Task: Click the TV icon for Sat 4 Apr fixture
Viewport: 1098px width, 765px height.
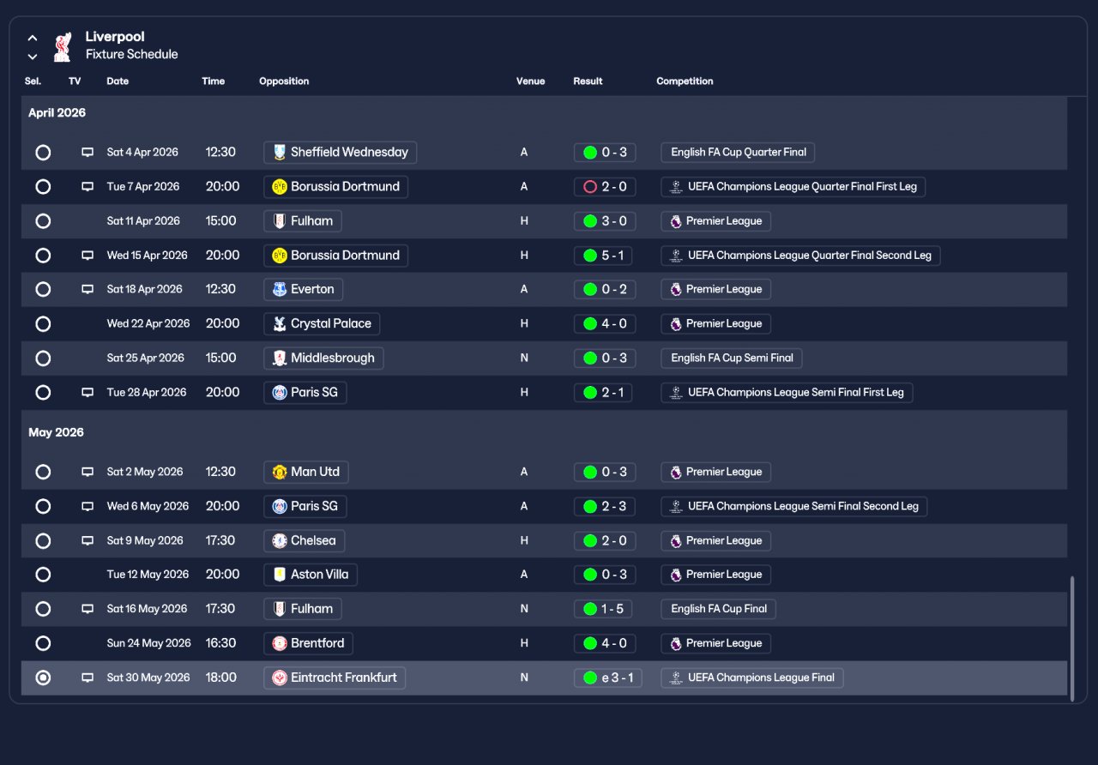Action: pyautogui.click(x=87, y=153)
